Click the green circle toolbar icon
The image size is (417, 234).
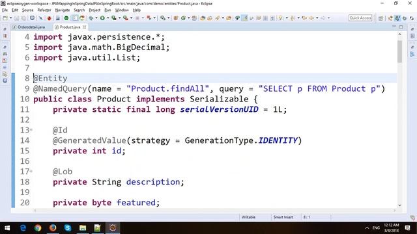tap(66, 18)
